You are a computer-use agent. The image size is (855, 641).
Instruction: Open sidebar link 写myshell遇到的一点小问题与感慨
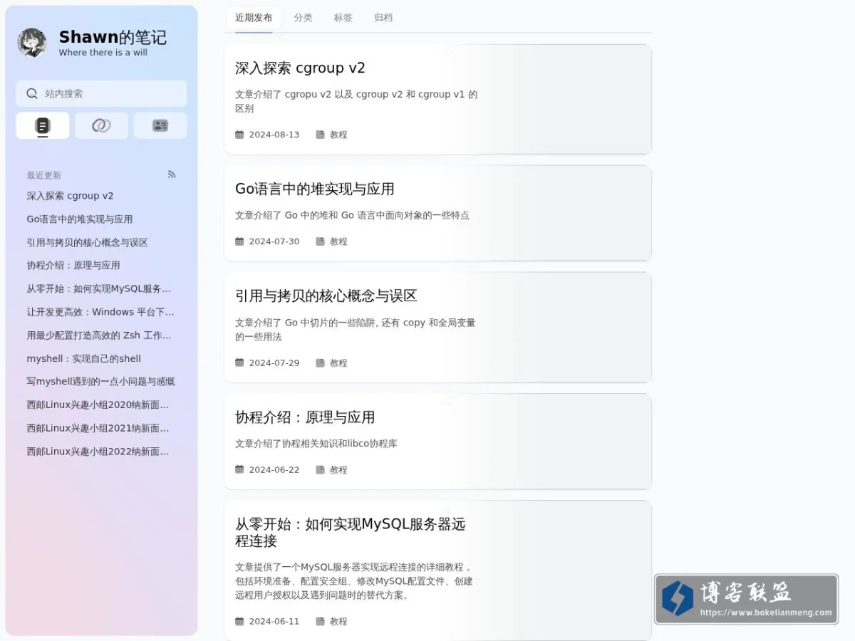[x=100, y=382]
